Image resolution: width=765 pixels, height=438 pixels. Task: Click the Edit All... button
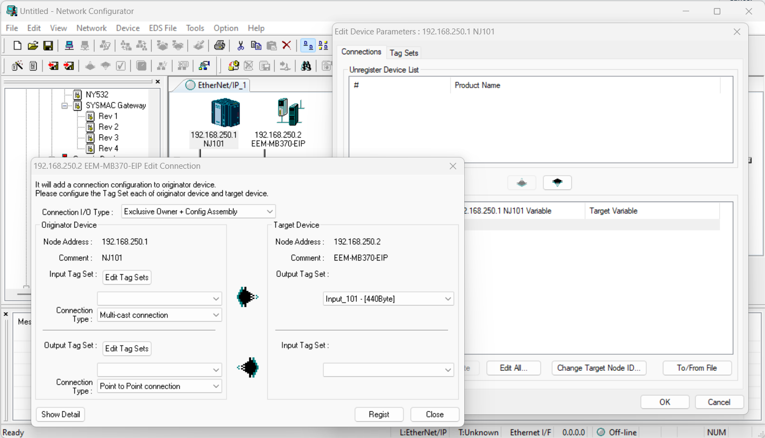513,368
